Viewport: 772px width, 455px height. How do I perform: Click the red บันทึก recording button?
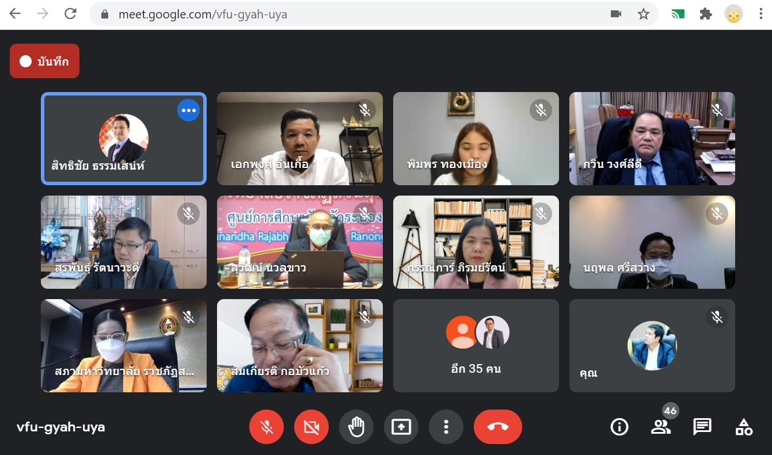(44, 62)
